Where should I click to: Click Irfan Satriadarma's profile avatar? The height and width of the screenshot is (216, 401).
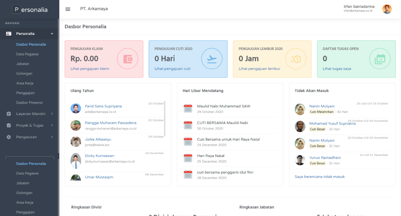pos(387,9)
